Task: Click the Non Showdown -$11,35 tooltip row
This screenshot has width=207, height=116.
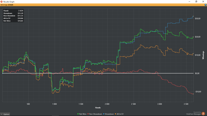Action: pos(13,16)
